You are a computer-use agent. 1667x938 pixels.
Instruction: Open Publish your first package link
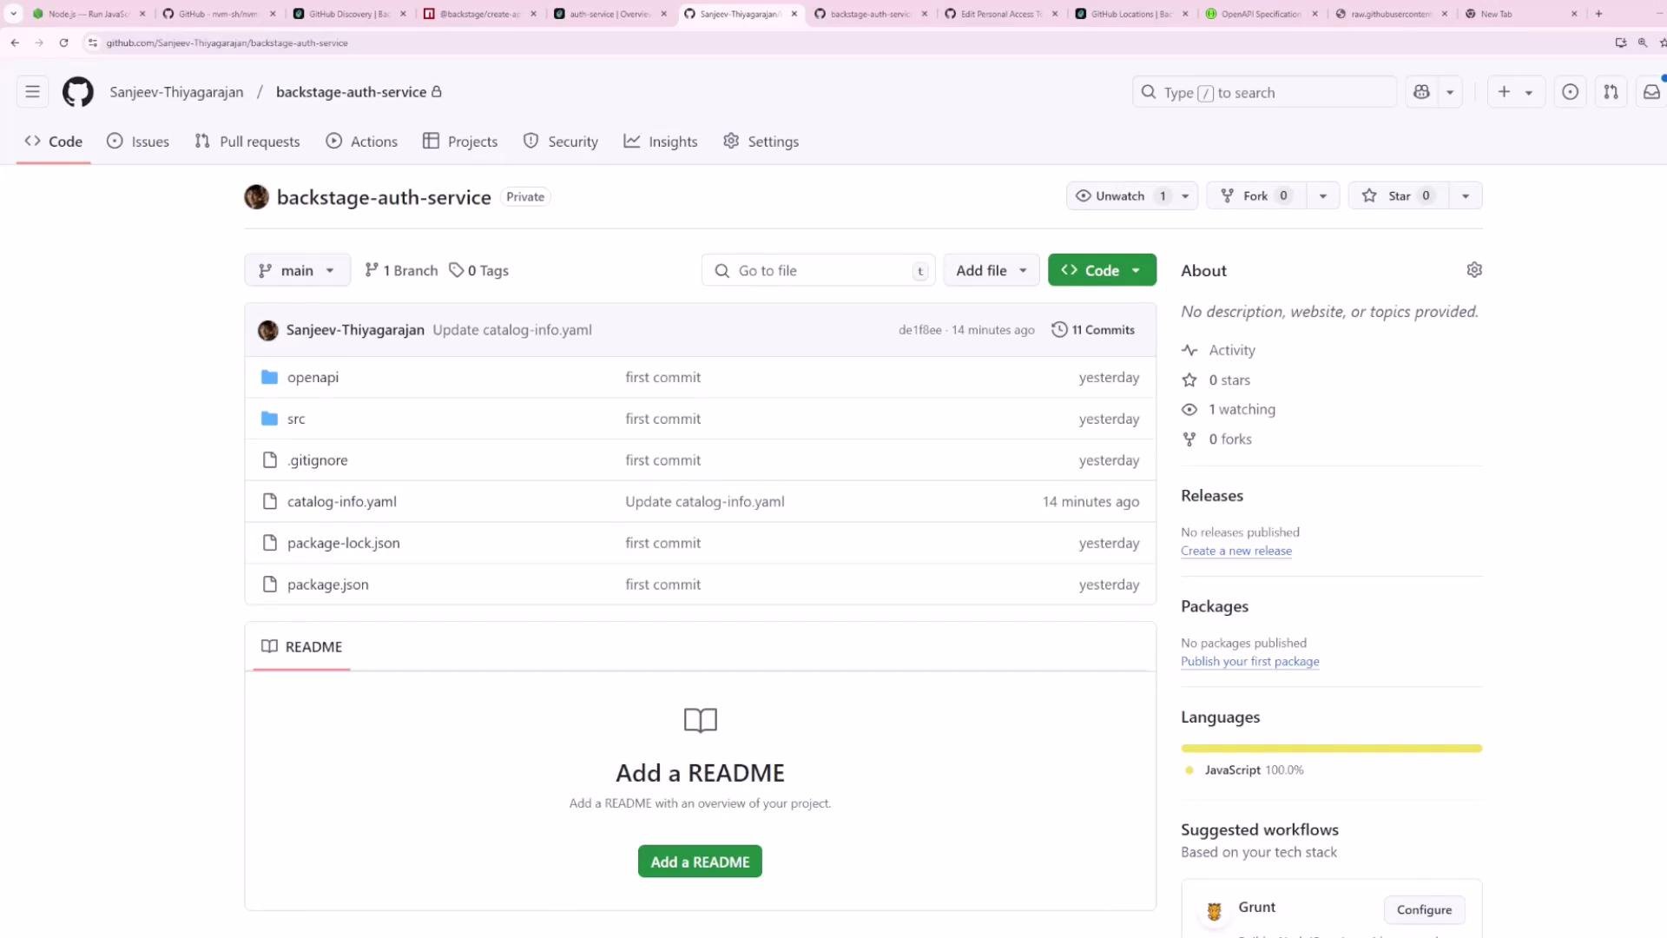[x=1250, y=662]
